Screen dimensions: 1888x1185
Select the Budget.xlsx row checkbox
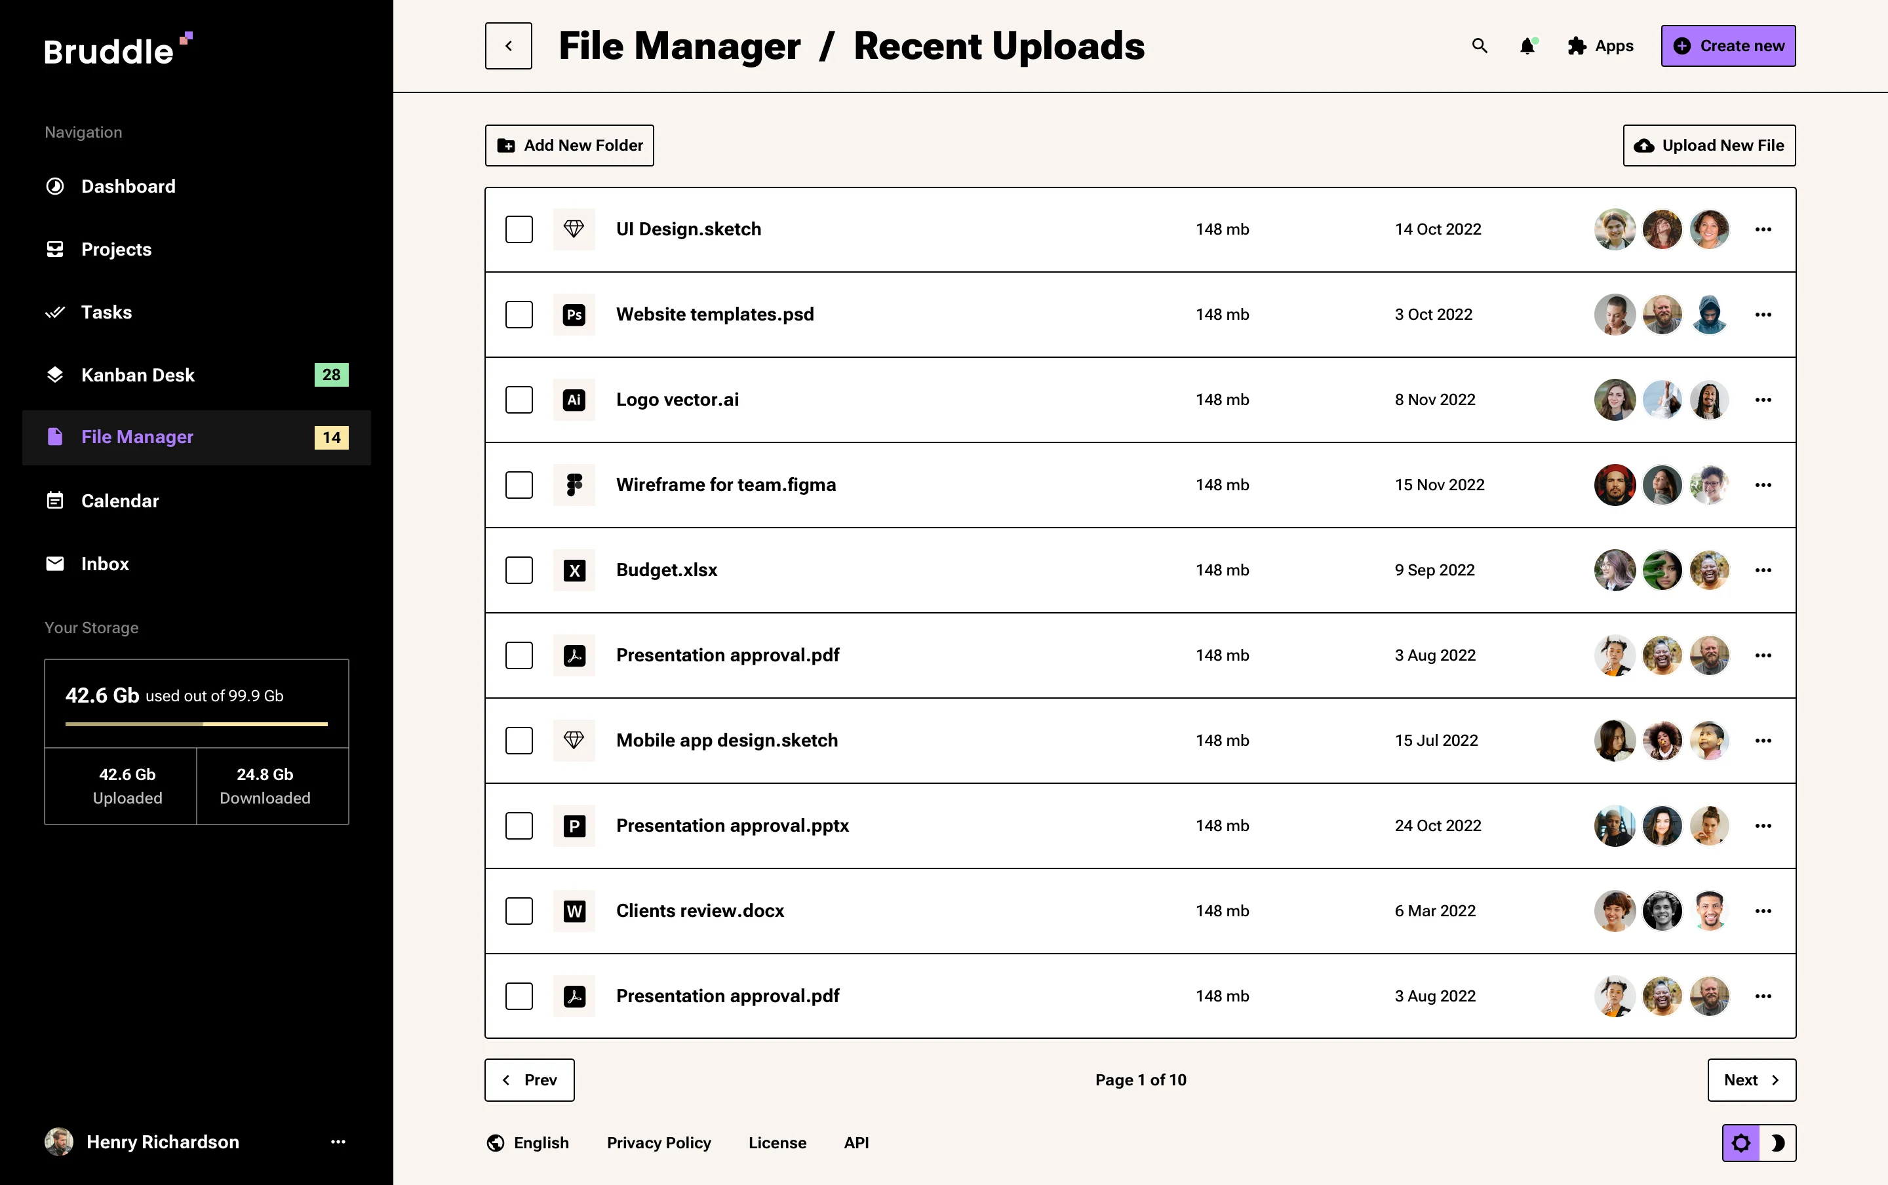519,570
